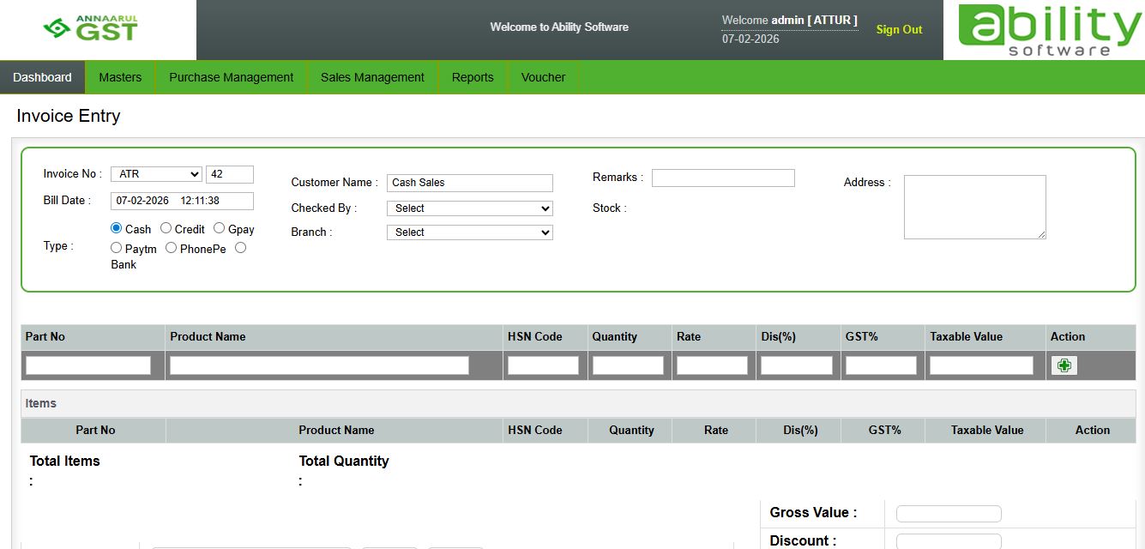This screenshot has width=1145, height=549.
Task: Click the Customer Name field
Action: pyautogui.click(x=469, y=183)
